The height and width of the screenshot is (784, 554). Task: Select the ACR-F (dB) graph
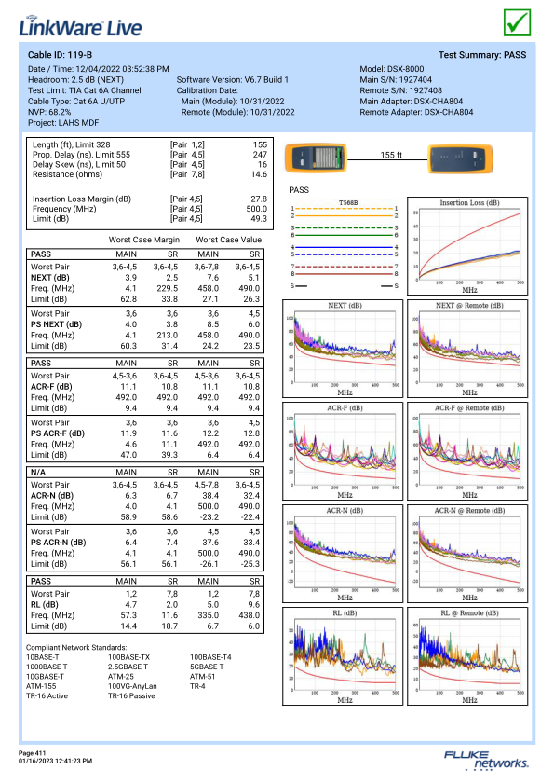[343, 451]
